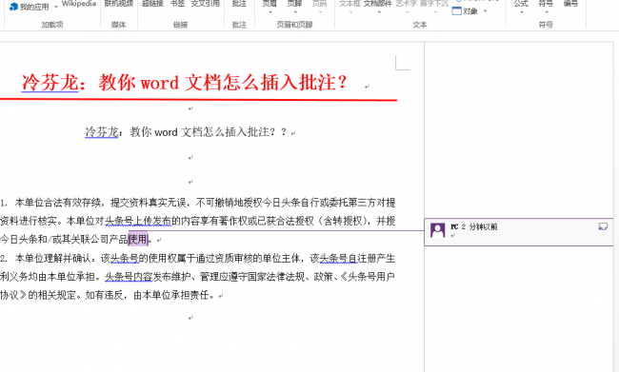The height and width of the screenshot is (372, 619).
Task: Click comment header 'PC 2 分钟以前'
Action: point(473,226)
